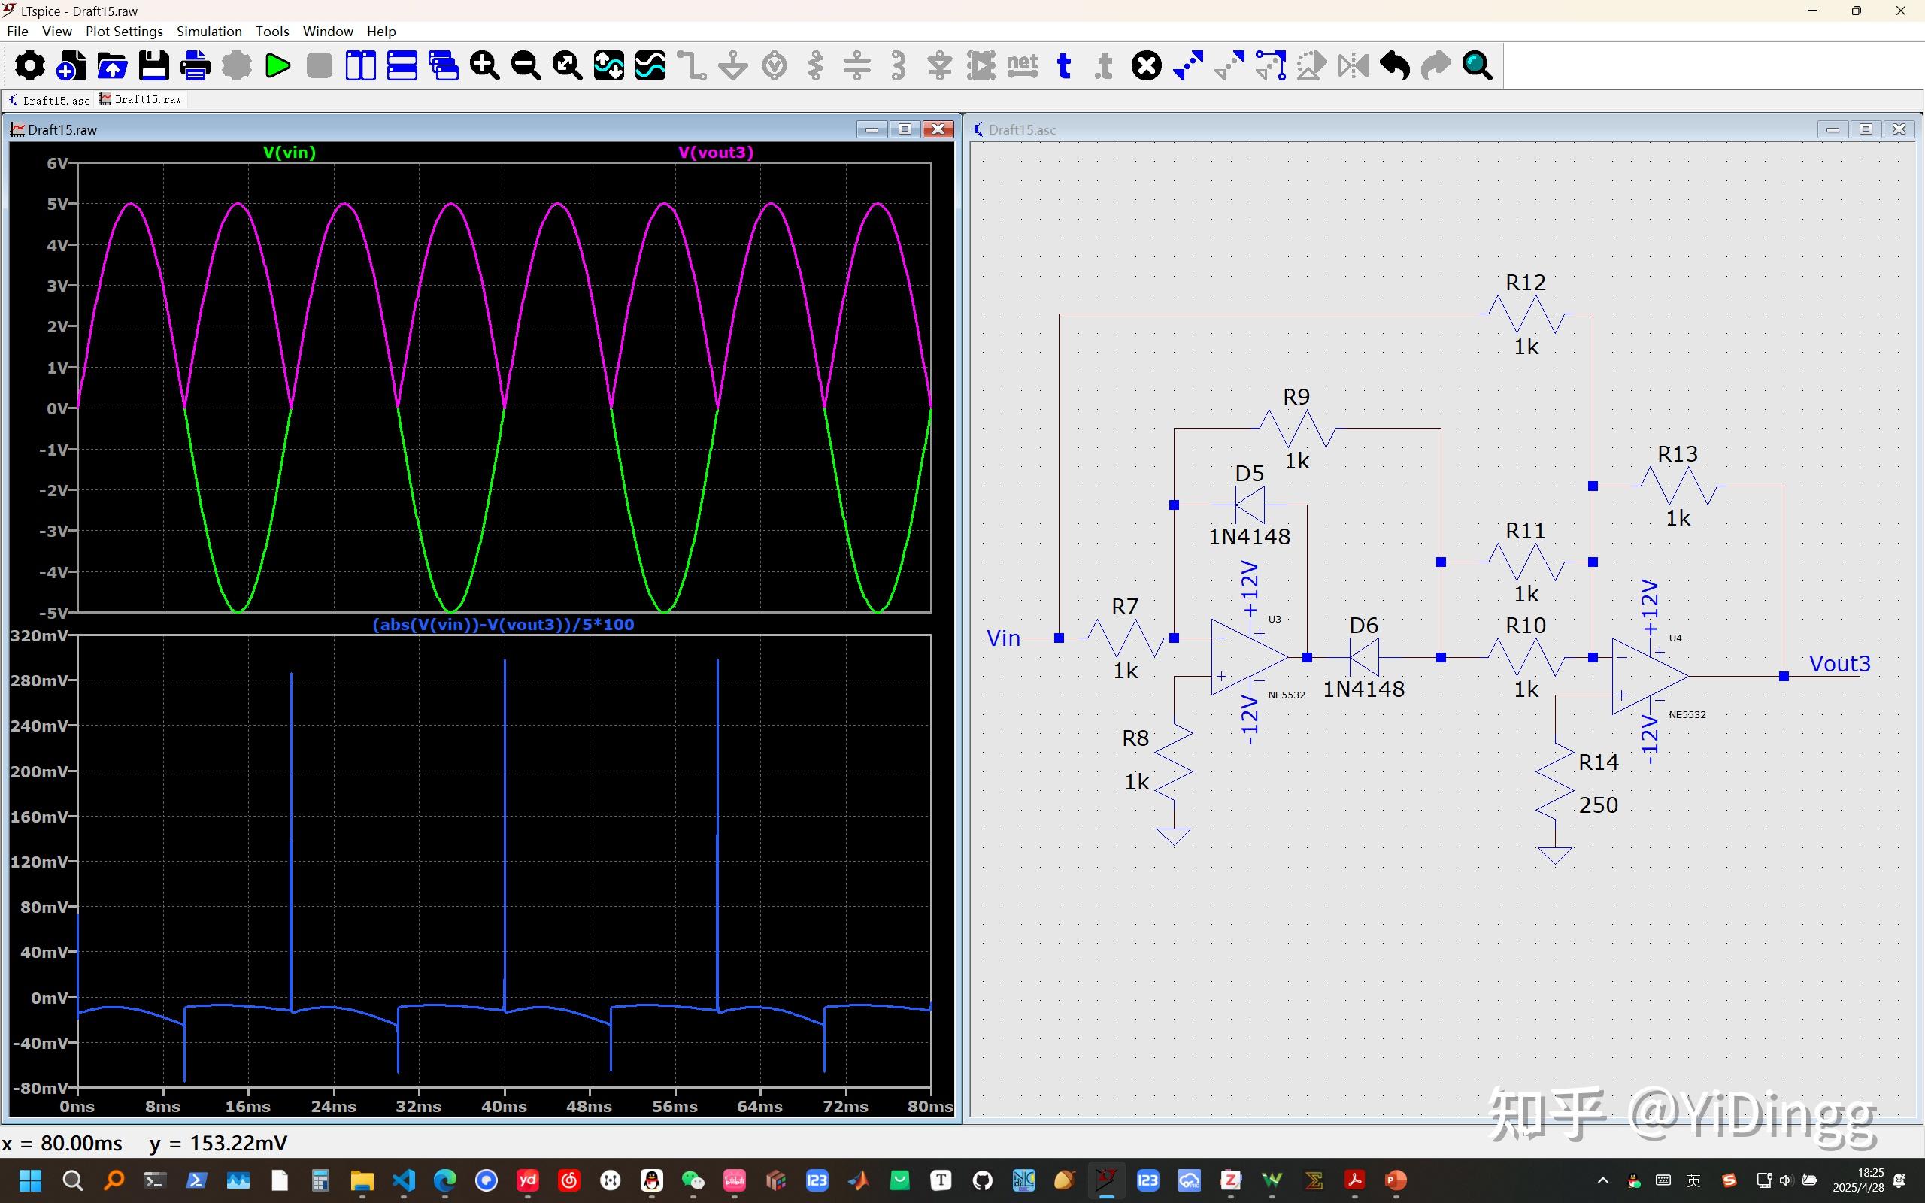Select the ground symbol tool
This screenshot has height=1203, width=1925.
733,65
